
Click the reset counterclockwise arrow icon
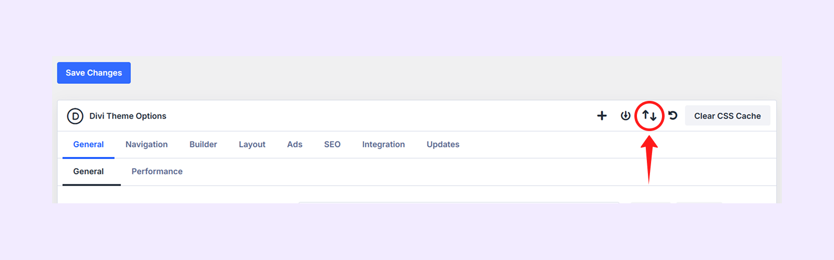(x=673, y=115)
